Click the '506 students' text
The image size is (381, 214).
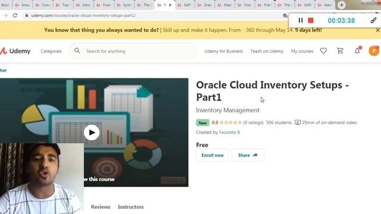(279, 122)
